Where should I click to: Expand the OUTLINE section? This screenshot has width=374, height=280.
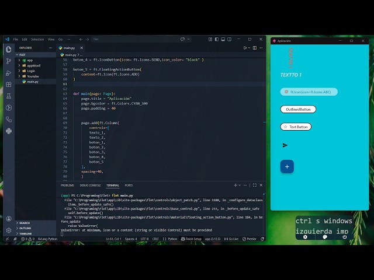coord(36,228)
